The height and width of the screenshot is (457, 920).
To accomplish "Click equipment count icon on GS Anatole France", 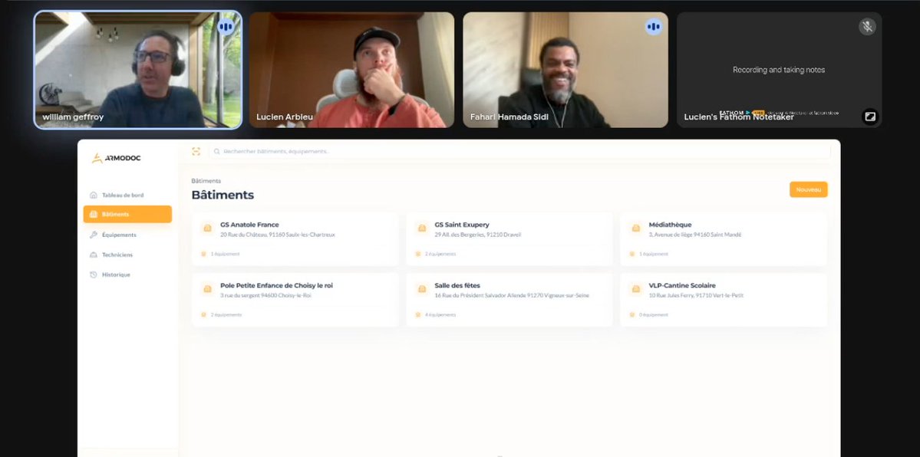I will [203, 254].
